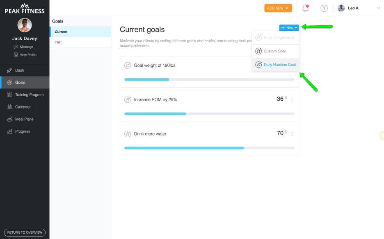Image resolution: width=384 pixels, height=239 pixels.
Task: Click RETURN TO OVERVIEW button
Action: click(x=25, y=232)
